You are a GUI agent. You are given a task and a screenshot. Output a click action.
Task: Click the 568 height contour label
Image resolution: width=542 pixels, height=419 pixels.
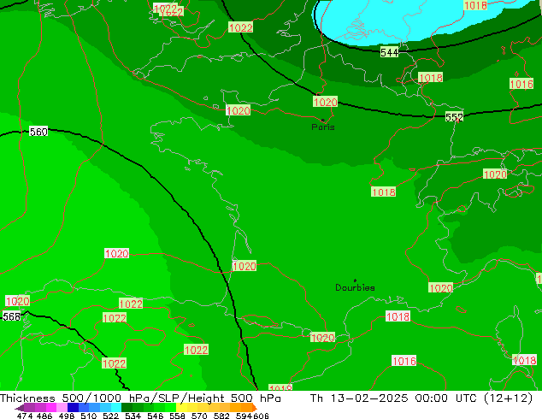12,316
